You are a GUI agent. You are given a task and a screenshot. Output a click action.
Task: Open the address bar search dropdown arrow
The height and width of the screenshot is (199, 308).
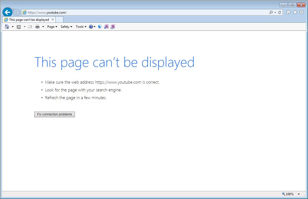click(x=275, y=13)
